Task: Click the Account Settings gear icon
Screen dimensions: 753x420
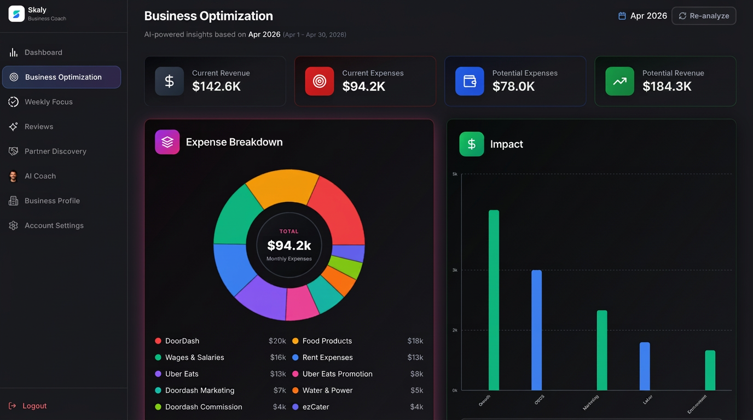Action: coord(14,225)
